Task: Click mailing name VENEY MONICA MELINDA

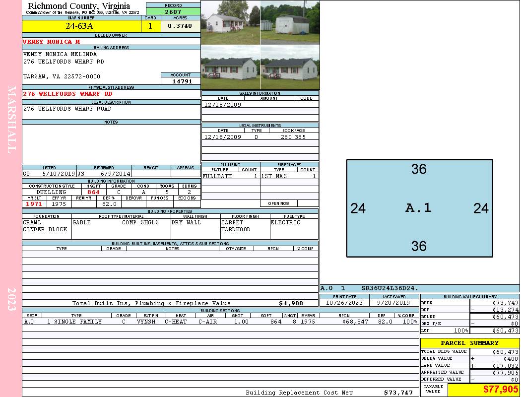Action: 60,54
